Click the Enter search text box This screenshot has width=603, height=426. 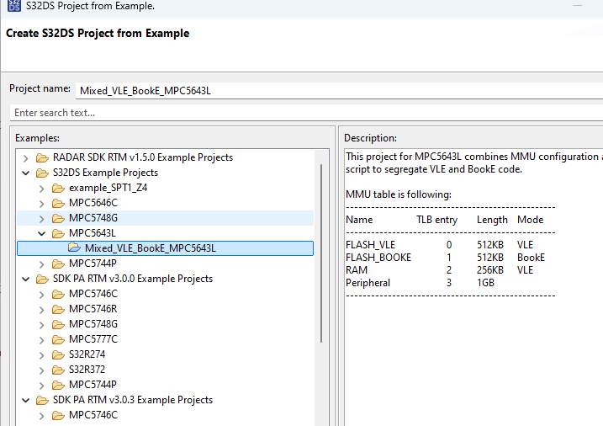pos(306,113)
